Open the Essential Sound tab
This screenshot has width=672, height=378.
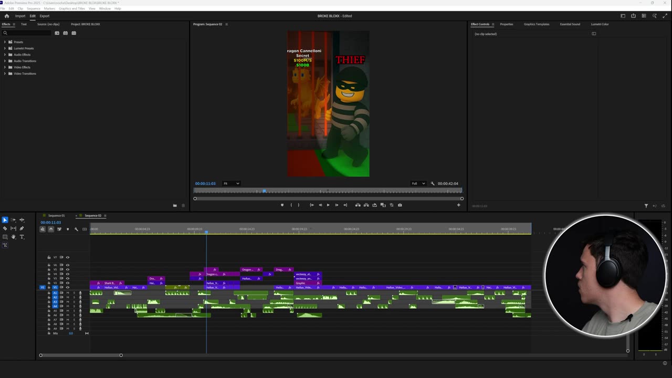(570, 24)
